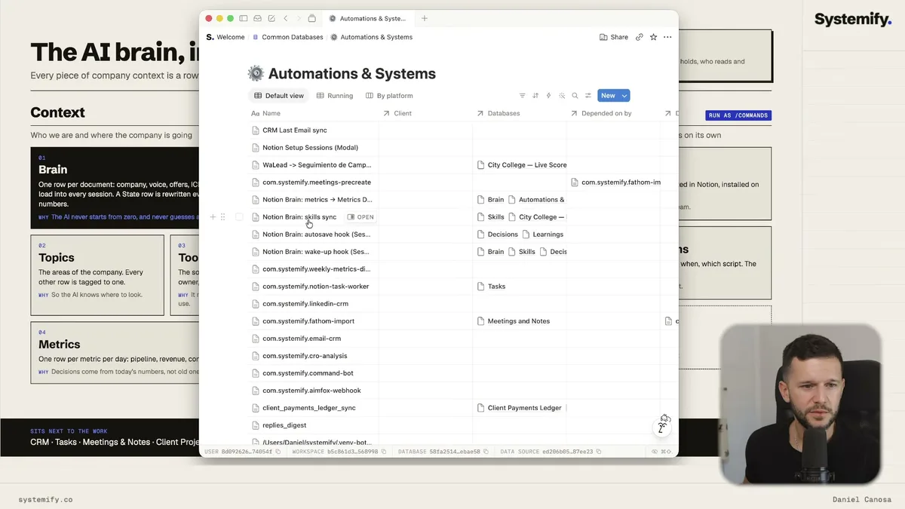The height and width of the screenshot is (509, 905).
Task: Copy the DATA SOURCE id in status bar
Action: [599, 452]
